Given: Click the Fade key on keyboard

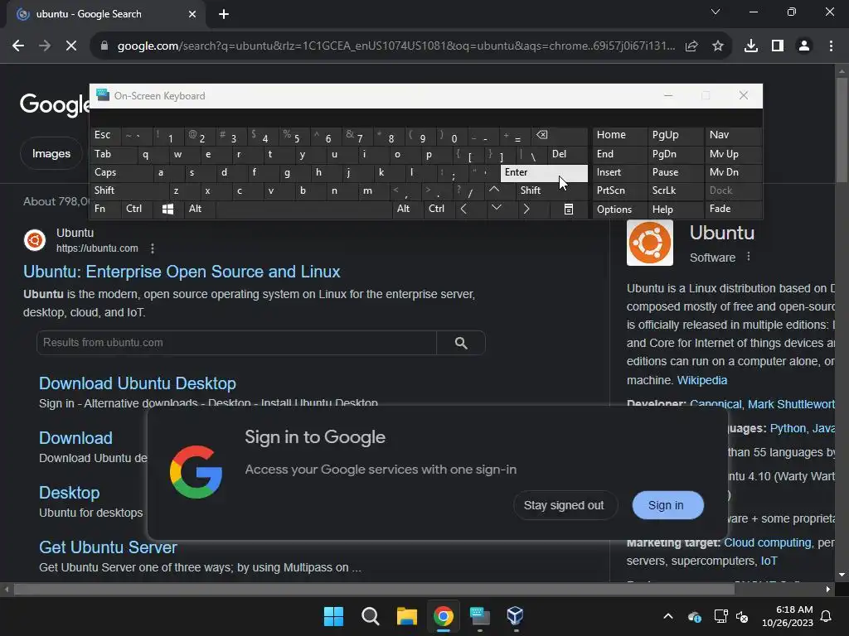Looking at the screenshot, I should coord(734,209).
